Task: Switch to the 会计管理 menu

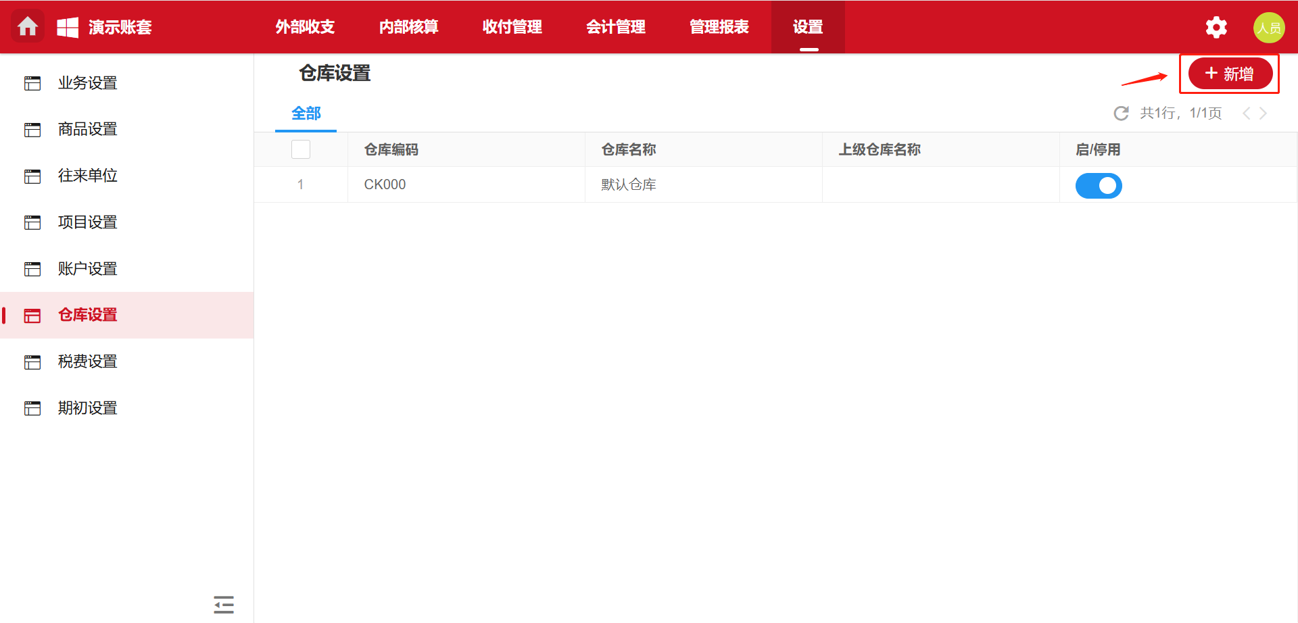Action: point(615,27)
